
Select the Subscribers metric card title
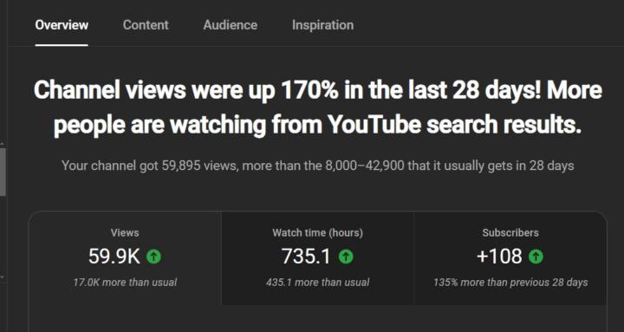510,233
